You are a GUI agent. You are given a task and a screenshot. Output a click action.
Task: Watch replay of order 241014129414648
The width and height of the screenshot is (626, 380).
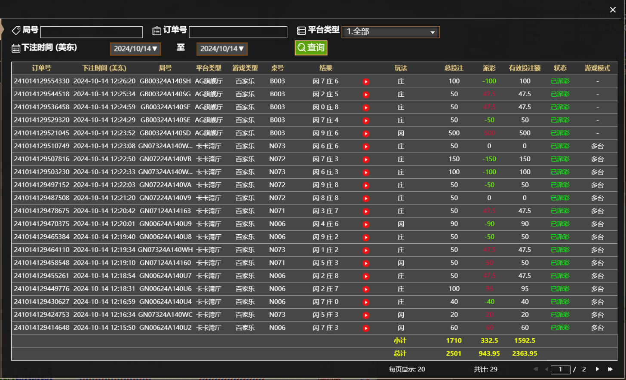point(366,328)
